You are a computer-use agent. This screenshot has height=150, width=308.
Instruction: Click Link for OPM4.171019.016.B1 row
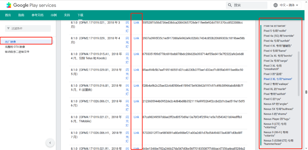136,86
